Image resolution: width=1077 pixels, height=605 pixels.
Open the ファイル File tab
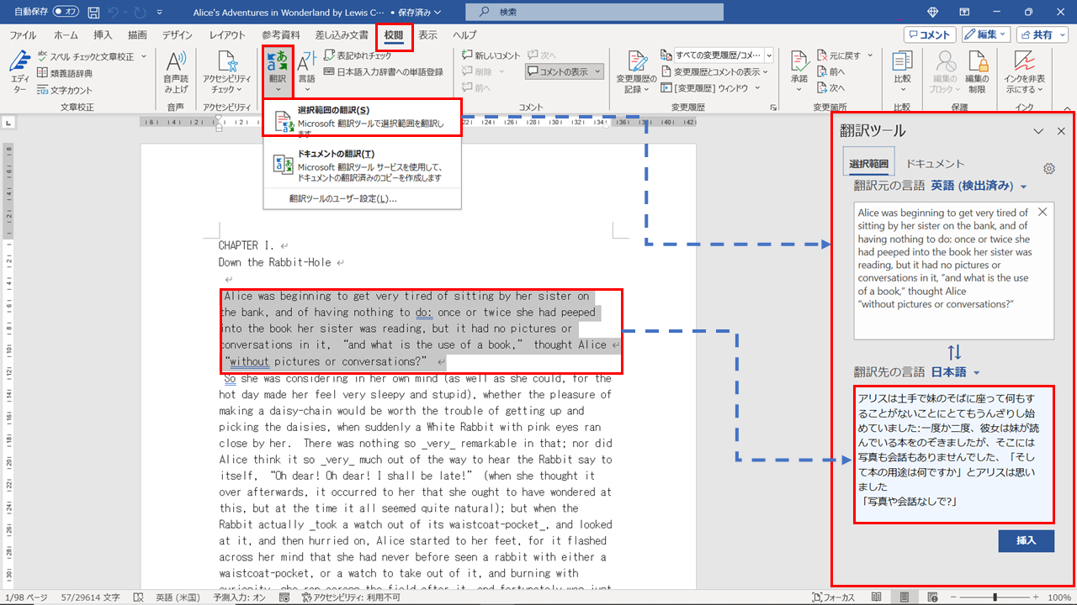[x=23, y=35]
